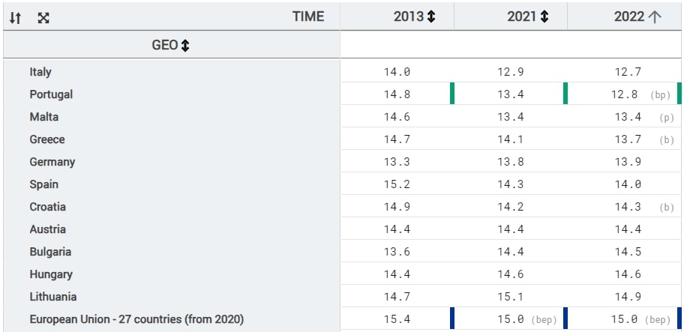Viewport: 684px width, 332px height.
Task: Click the (b) flag on Croatia 2022
Action: 667,208
